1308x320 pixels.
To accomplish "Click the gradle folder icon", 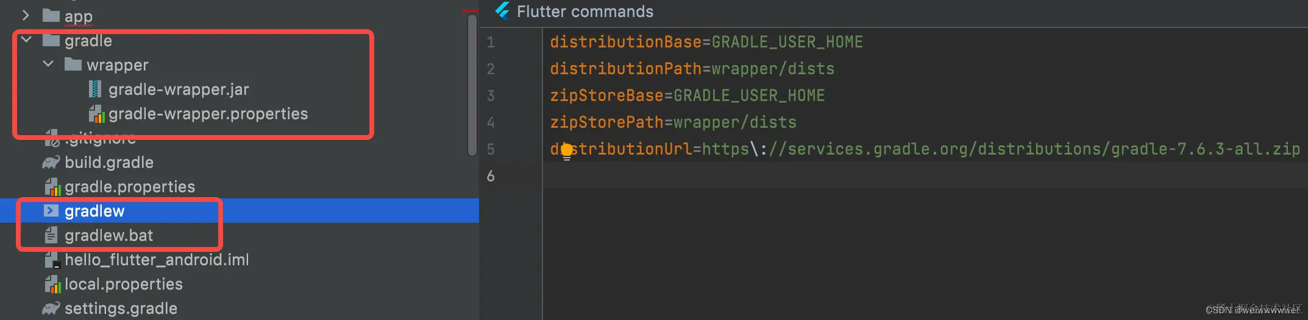I will 51,40.
